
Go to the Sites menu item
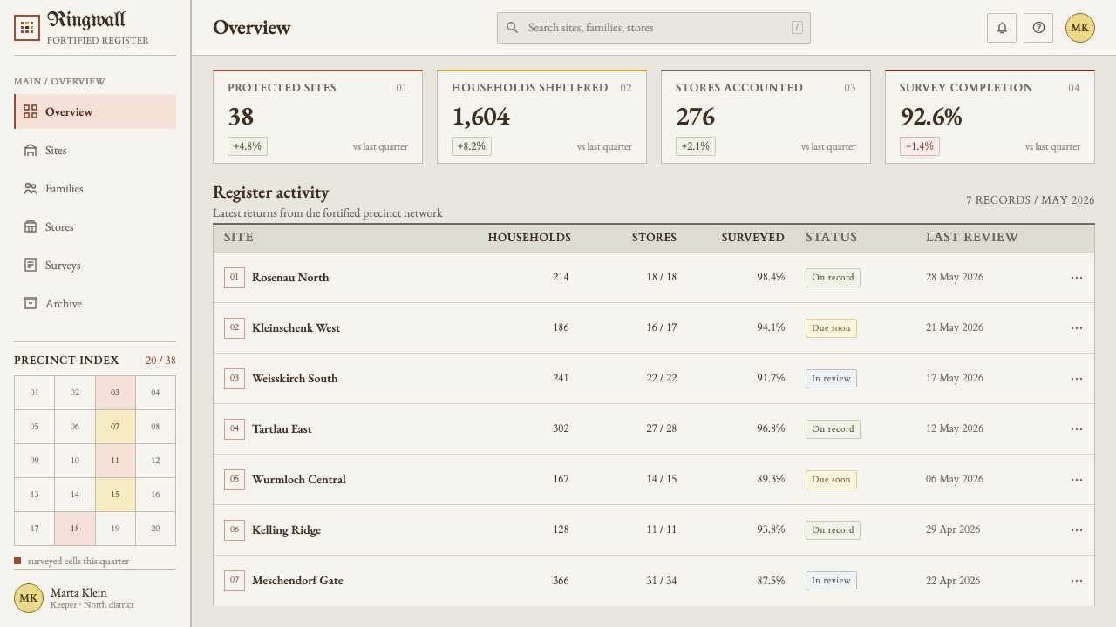(95, 151)
